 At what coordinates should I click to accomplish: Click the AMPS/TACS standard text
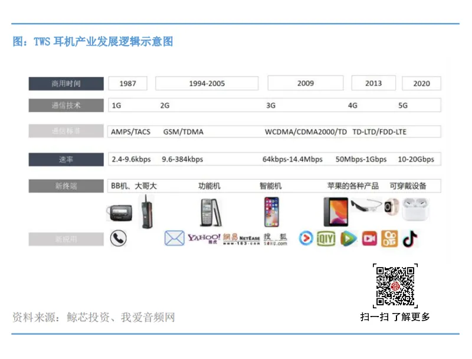pyautogui.click(x=130, y=131)
